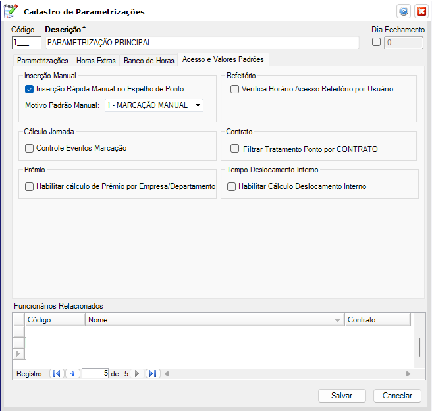The image size is (432, 412).
Task: Enable the Dia Fechamento checkbox
Action: point(377,43)
